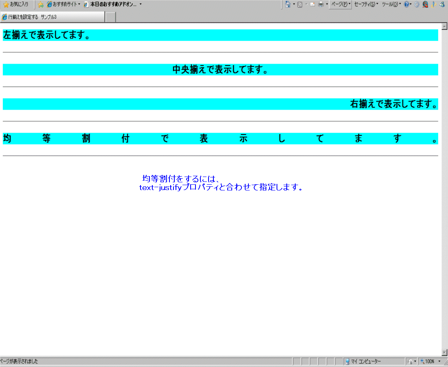Image resolution: width=448 pixels, height=367 pixels.
Task: Click the gear icon in command bar
Action: [417, 4]
